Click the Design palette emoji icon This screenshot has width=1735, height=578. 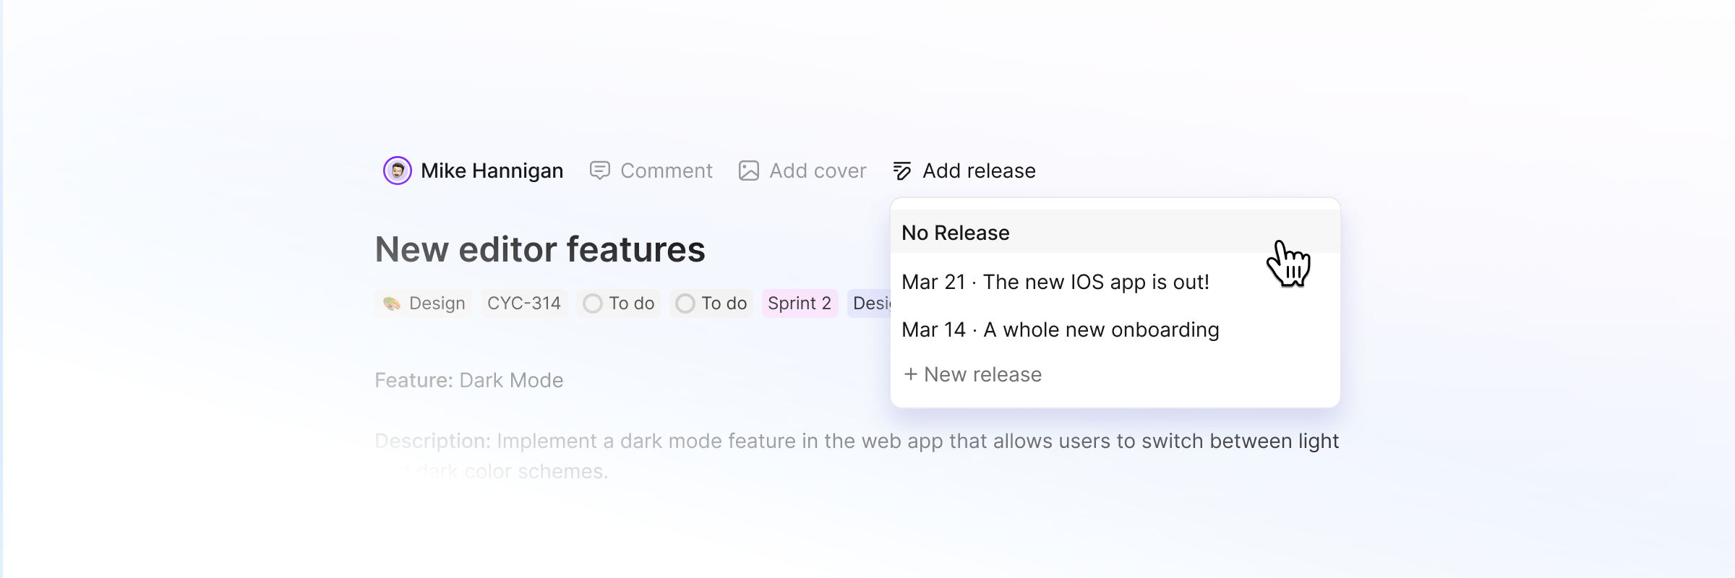392,303
